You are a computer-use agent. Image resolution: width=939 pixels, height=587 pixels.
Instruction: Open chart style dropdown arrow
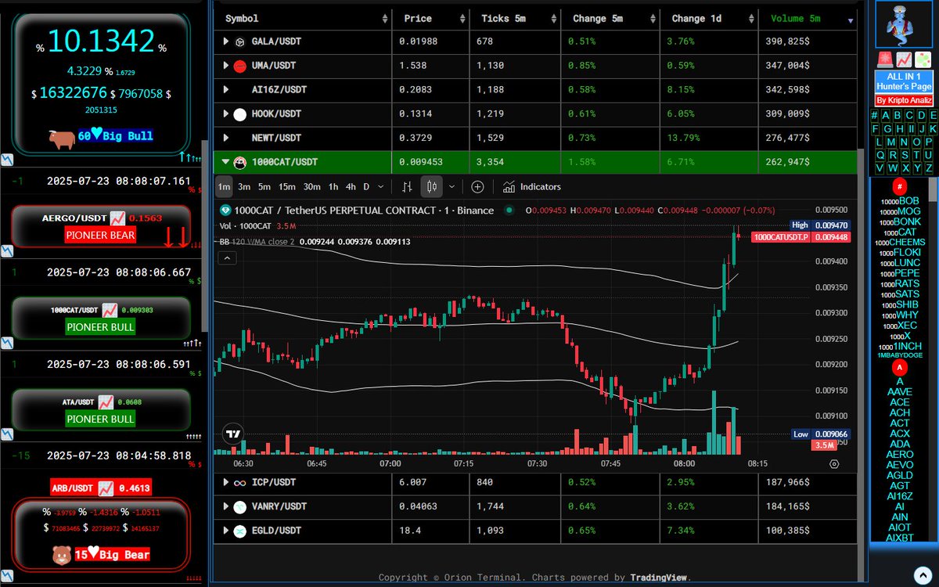452,187
